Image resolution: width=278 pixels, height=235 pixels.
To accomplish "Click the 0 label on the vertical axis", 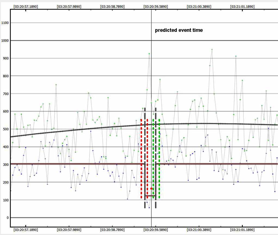I will pyautogui.click(x=7, y=218).
